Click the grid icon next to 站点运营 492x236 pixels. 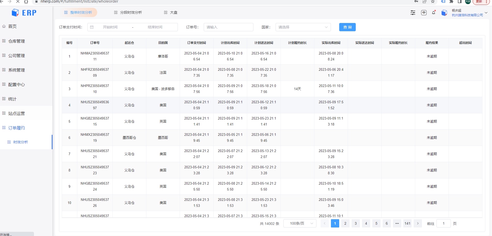coord(4,113)
